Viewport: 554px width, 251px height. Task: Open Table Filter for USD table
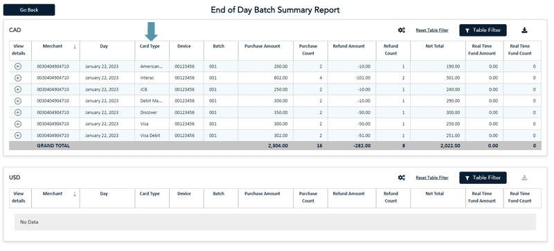(x=483, y=178)
